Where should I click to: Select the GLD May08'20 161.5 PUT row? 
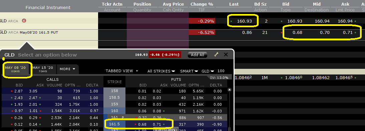pos(182,33)
